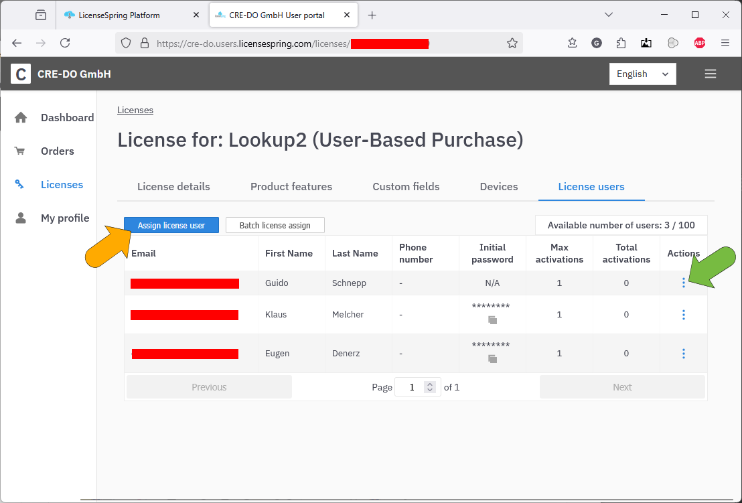
Task: Click the browser Back arrow
Action: point(17,43)
